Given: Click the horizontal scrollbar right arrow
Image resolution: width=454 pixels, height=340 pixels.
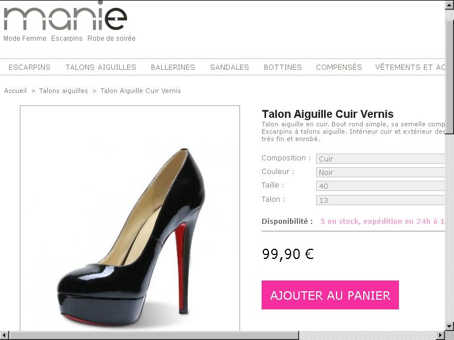Looking at the screenshot, I should point(440,335).
